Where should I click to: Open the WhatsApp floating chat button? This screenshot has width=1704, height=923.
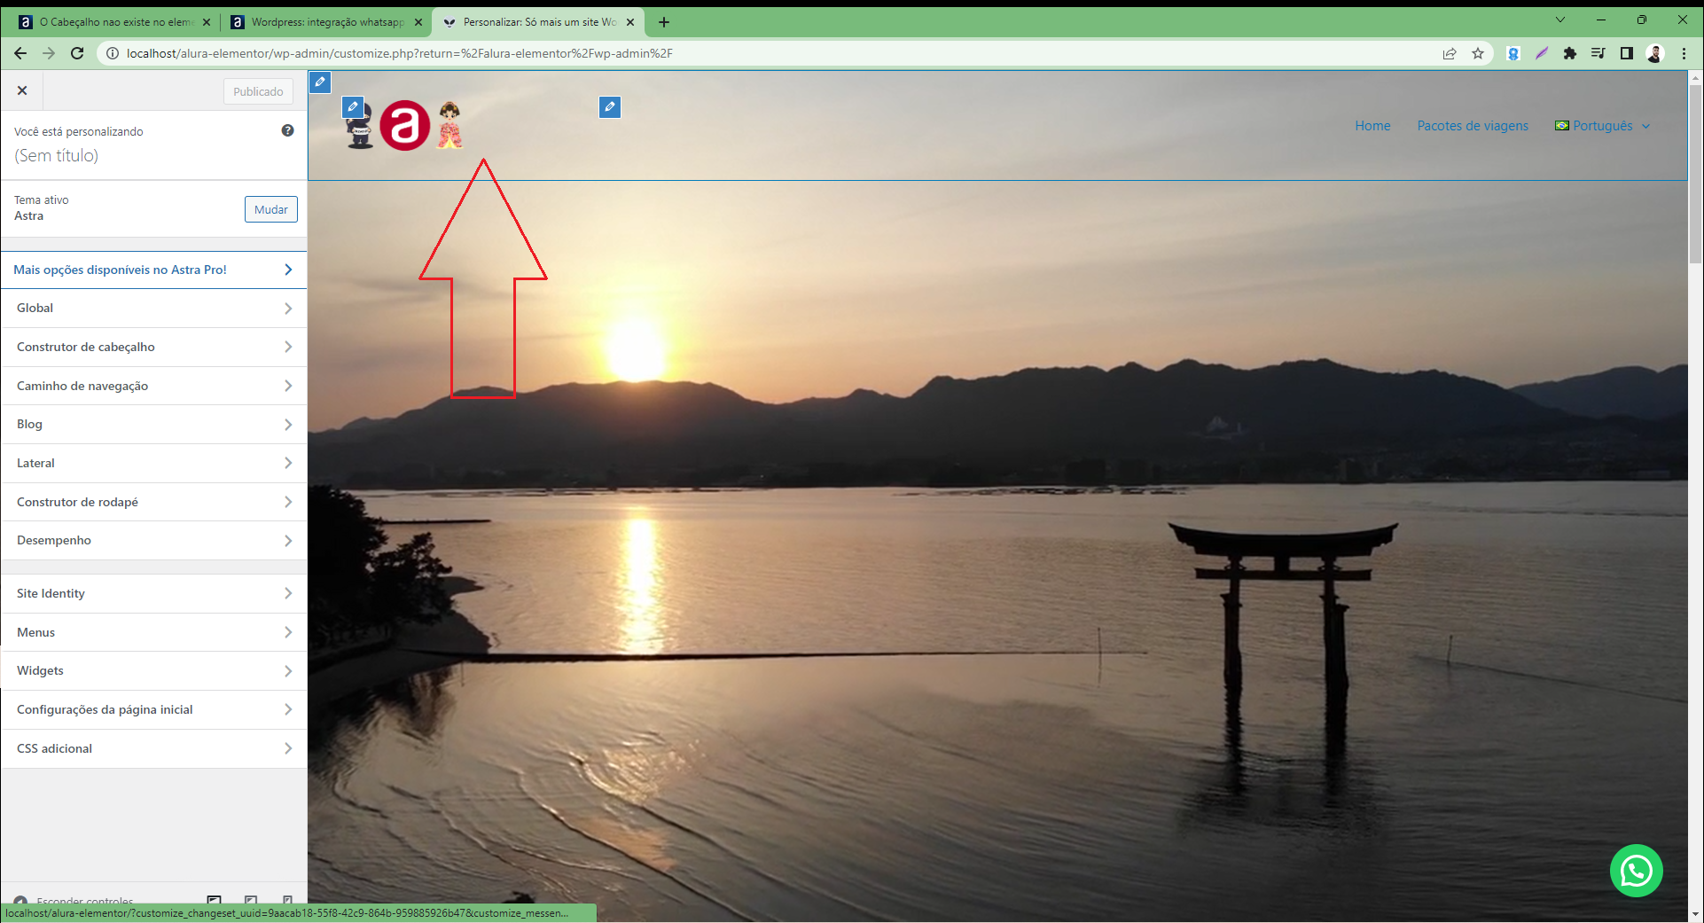(1636, 871)
